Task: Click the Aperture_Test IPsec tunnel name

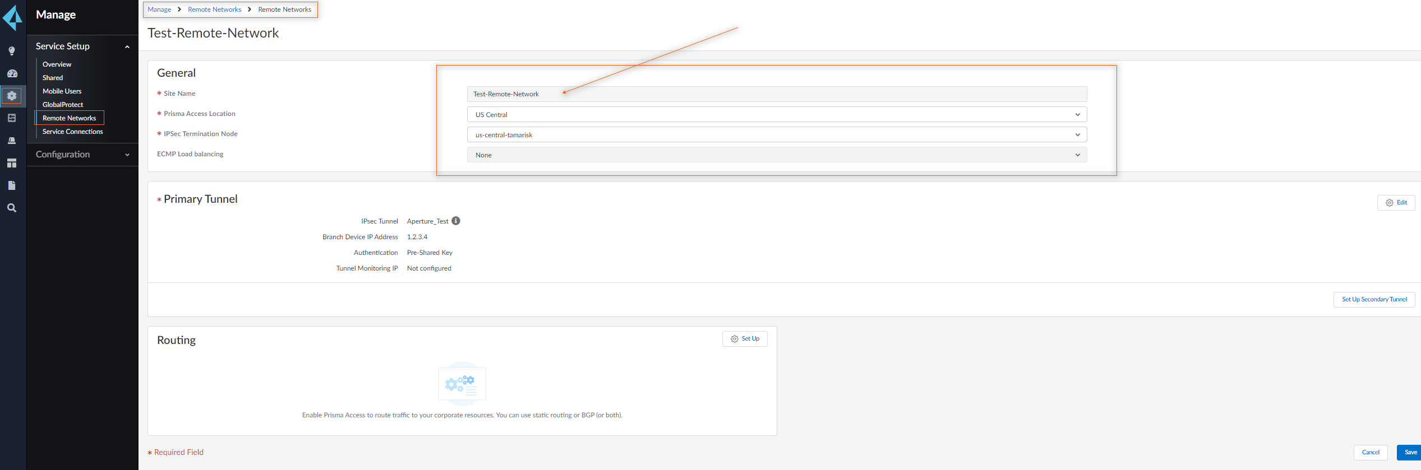Action: point(428,221)
